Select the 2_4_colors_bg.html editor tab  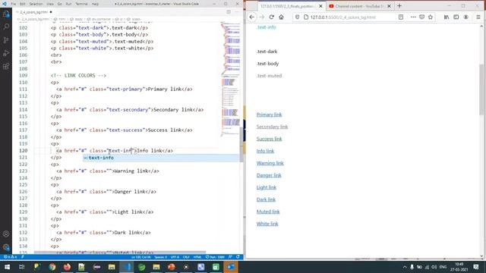point(33,12)
